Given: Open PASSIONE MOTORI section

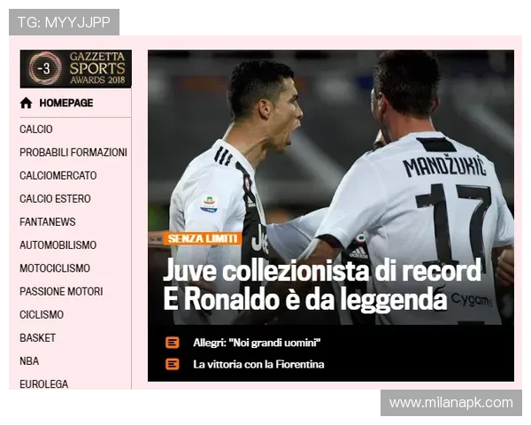Looking at the screenshot, I should [61, 291].
